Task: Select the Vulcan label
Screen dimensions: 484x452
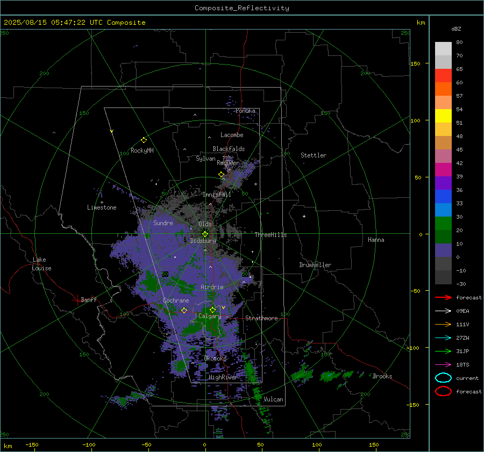Action: (274, 399)
